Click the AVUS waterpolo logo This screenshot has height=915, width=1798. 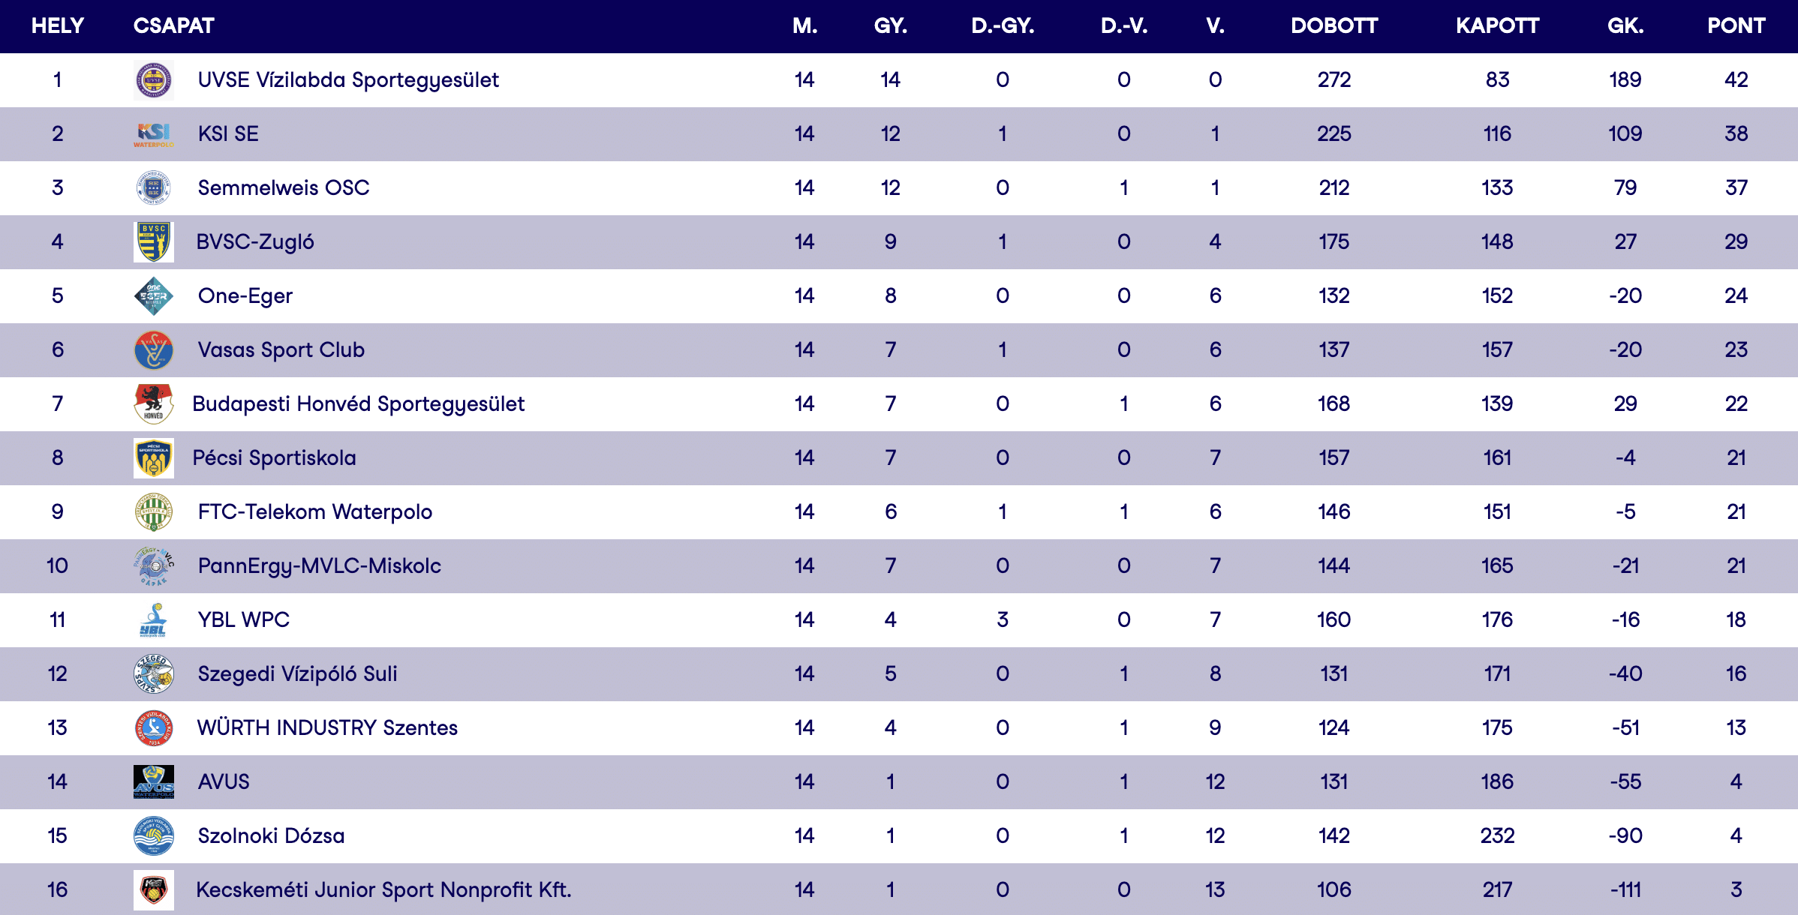153,782
